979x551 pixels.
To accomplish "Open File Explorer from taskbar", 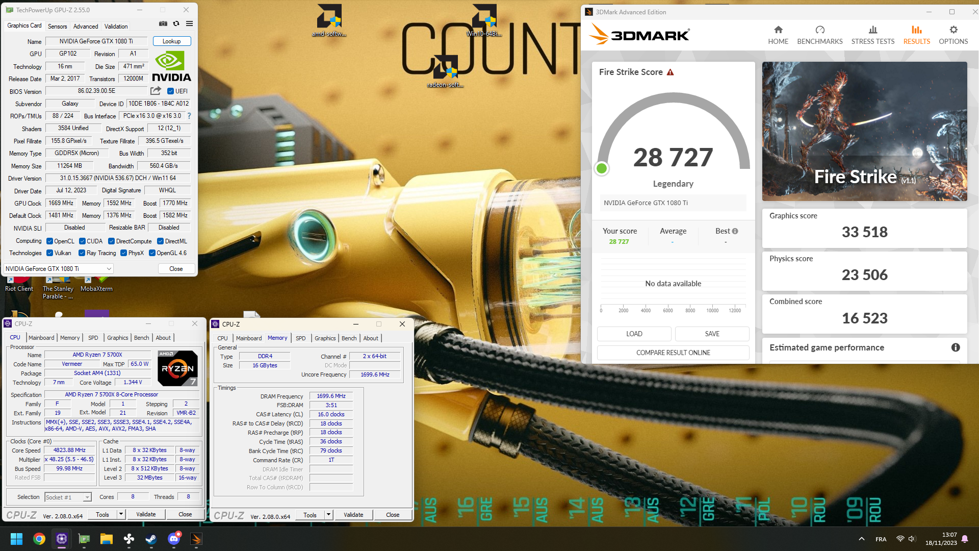I will pos(106,539).
